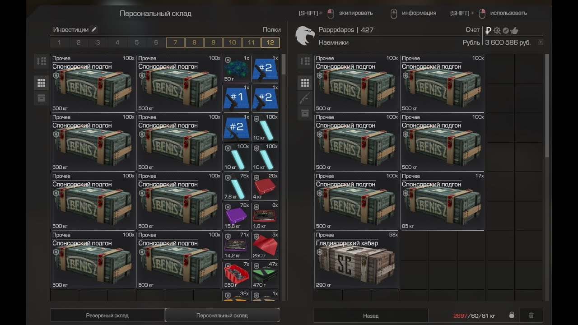Click the eagle faction emblem

tap(305, 35)
